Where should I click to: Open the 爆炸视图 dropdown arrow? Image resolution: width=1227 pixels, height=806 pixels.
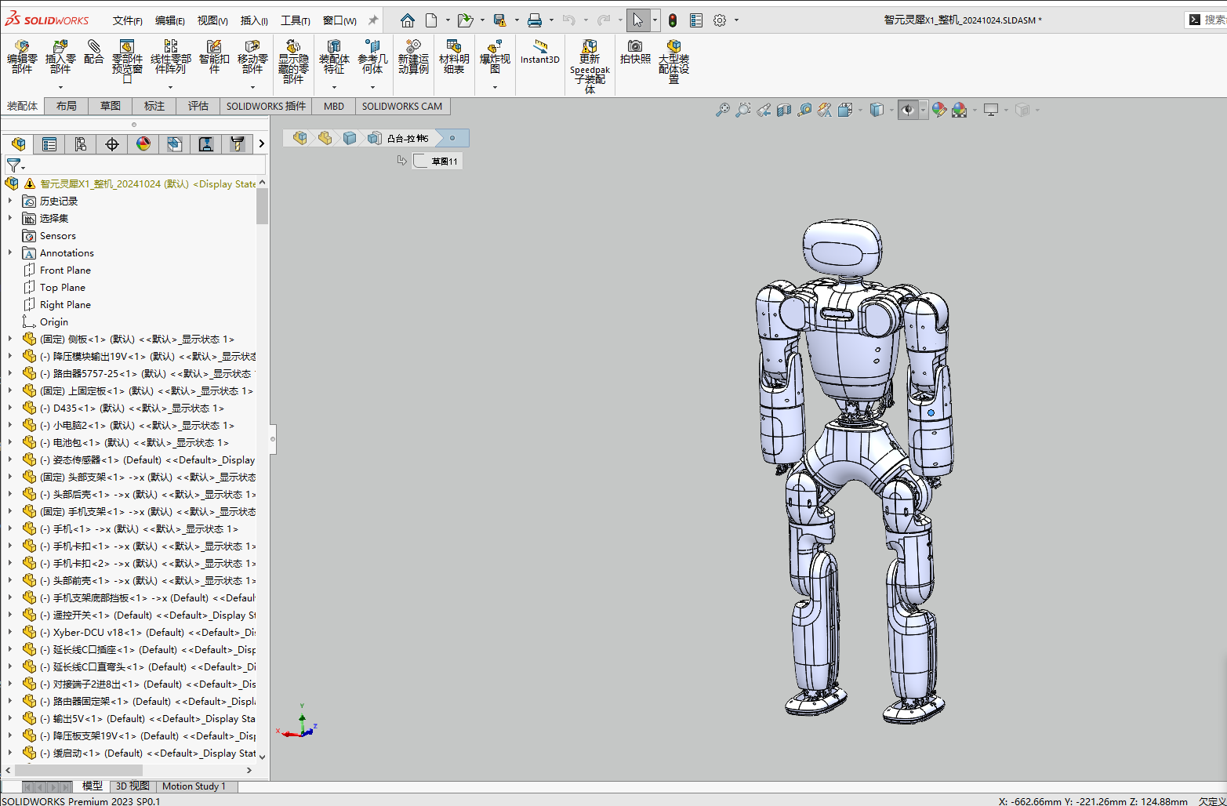point(495,87)
